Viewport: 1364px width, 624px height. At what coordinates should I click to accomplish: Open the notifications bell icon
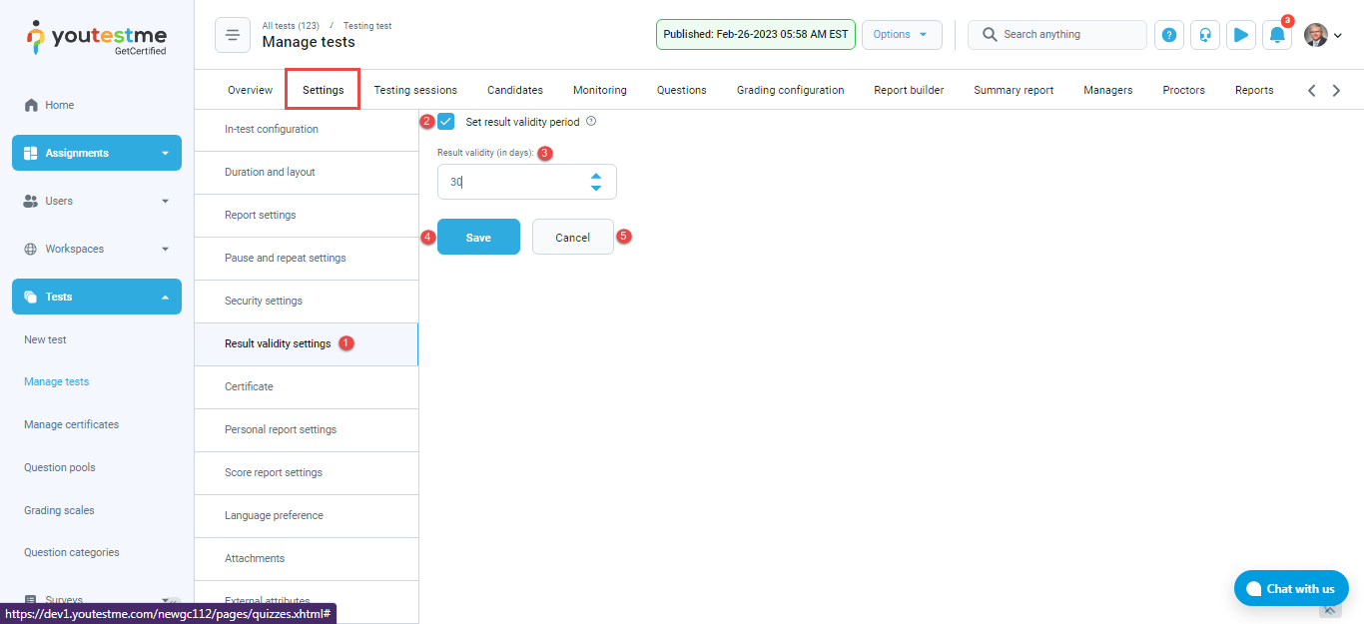[x=1277, y=35]
